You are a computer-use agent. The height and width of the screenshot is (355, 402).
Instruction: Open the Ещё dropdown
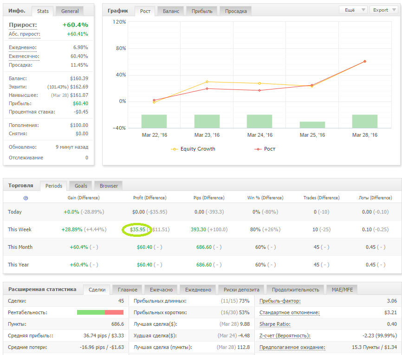[353, 10]
